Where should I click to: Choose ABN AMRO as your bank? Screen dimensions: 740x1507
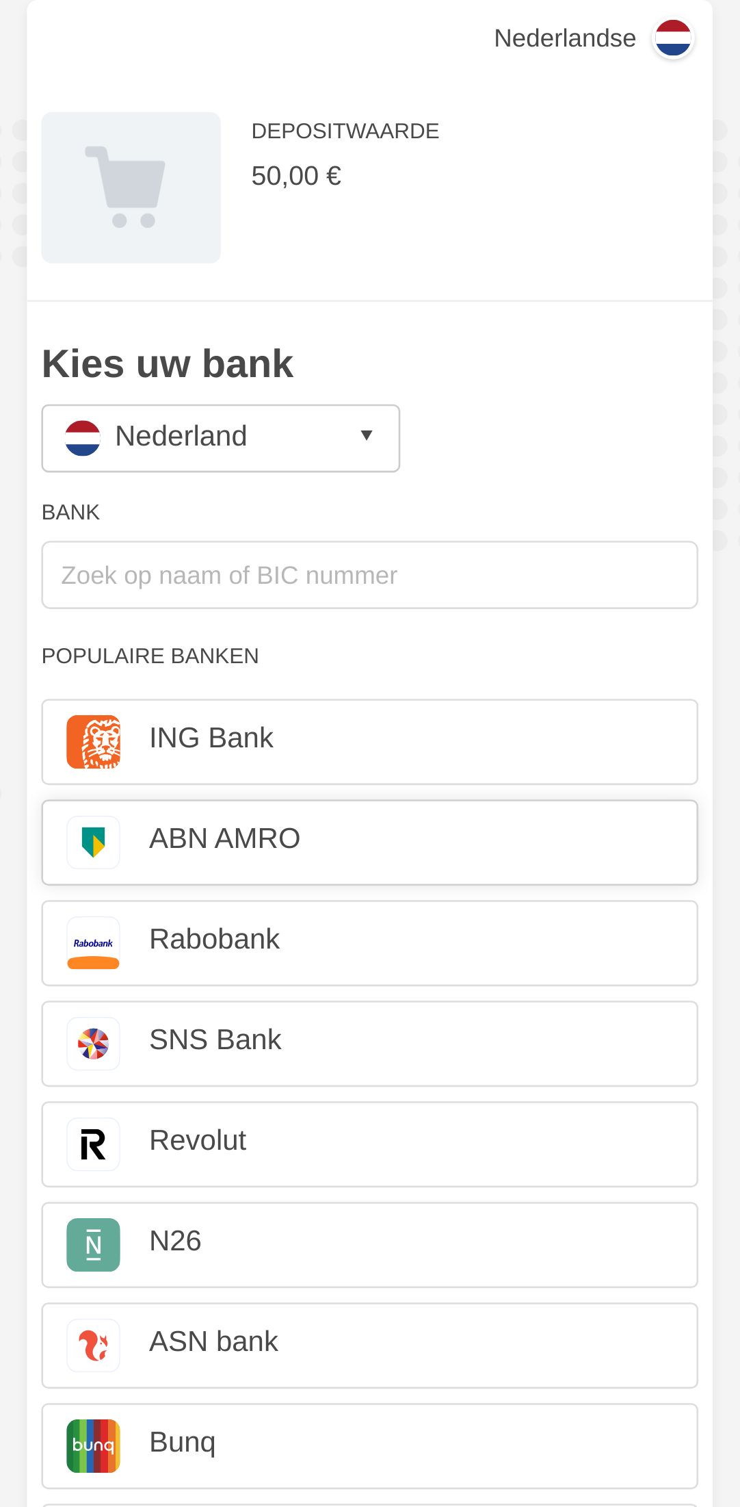pyautogui.click(x=369, y=842)
